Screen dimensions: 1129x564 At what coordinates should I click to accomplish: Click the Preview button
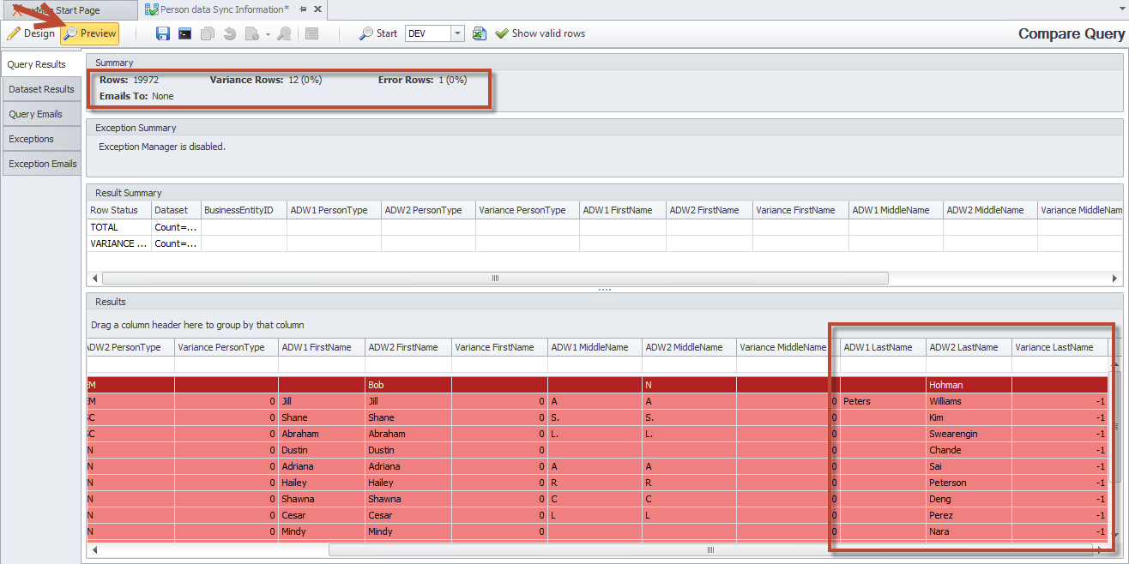(90, 33)
